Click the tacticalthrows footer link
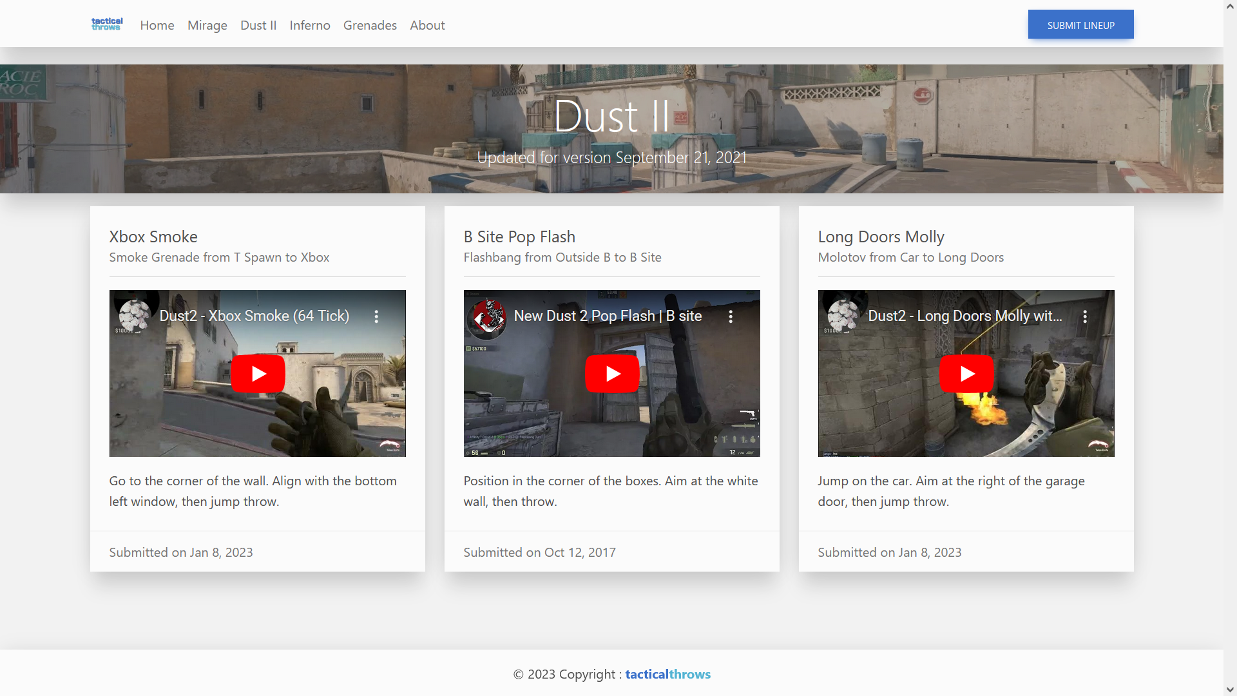Image resolution: width=1237 pixels, height=696 pixels. (x=667, y=674)
